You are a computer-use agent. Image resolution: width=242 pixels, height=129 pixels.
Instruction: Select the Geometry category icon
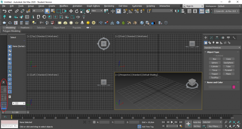coord(206,43)
